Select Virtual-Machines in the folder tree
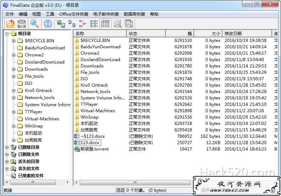The height and width of the screenshot is (196, 281). point(42,119)
